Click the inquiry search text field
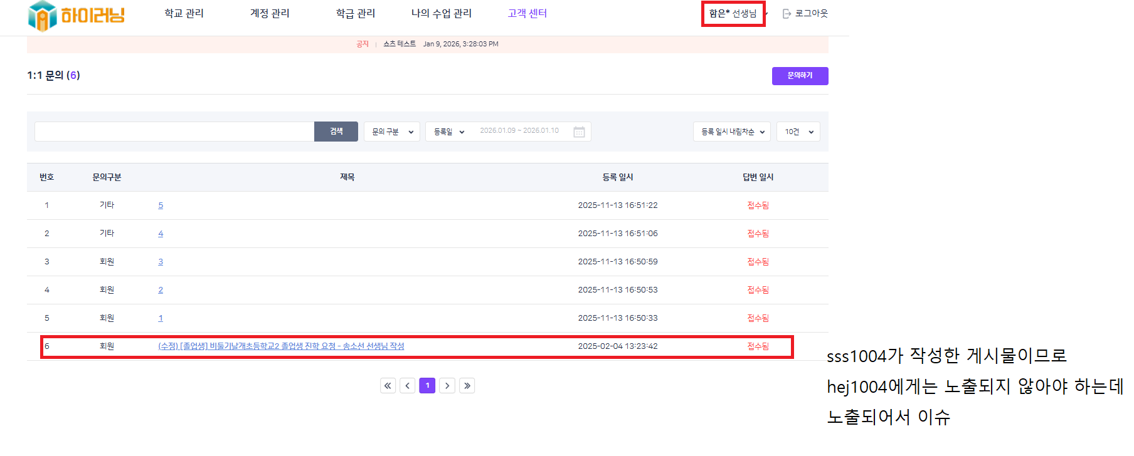1134x456 pixels. point(174,132)
